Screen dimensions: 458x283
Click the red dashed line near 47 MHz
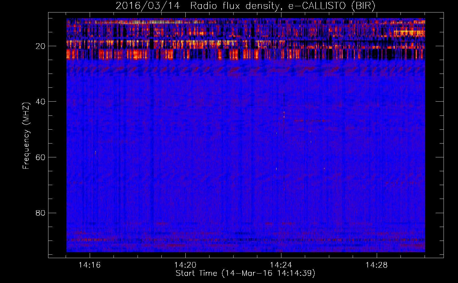click(x=311, y=121)
